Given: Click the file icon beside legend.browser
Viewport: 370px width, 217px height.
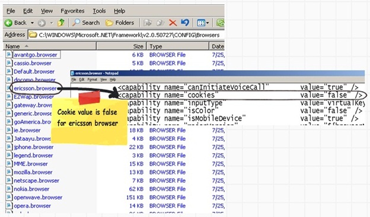Looking at the screenshot, I should [x=9, y=156].
